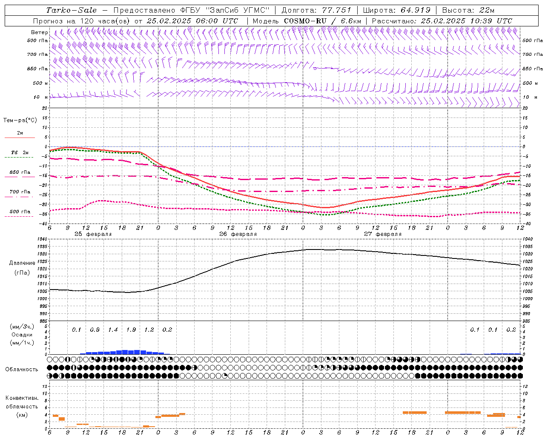Screen dimensions: 545x436
Task: Click the (гПа) unit under Давление
Action: (22, 272)
